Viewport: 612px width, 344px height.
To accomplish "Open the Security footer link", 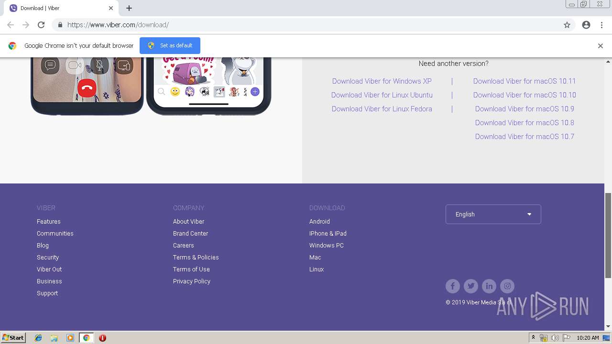I will pyautogui.click(x=48, y=258).
